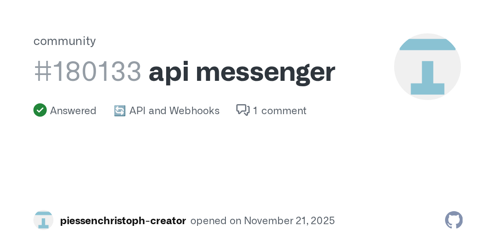This screenshot has width=501, height=250.
Task: Click the green Answered checkmark icon
Action: (40, 110)
